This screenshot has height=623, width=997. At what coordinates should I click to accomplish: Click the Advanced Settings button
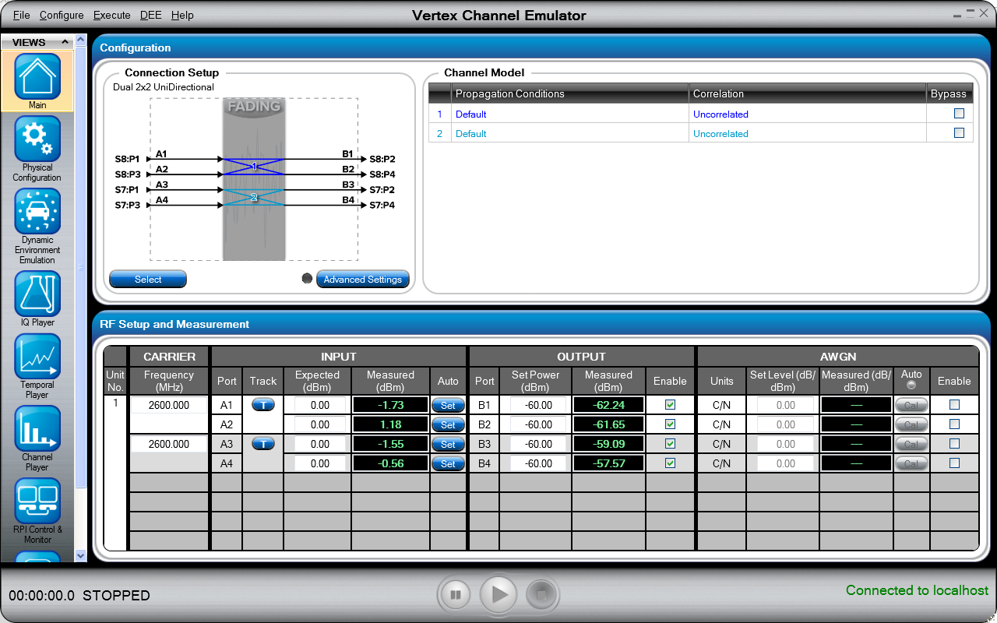tap(362, 280)
